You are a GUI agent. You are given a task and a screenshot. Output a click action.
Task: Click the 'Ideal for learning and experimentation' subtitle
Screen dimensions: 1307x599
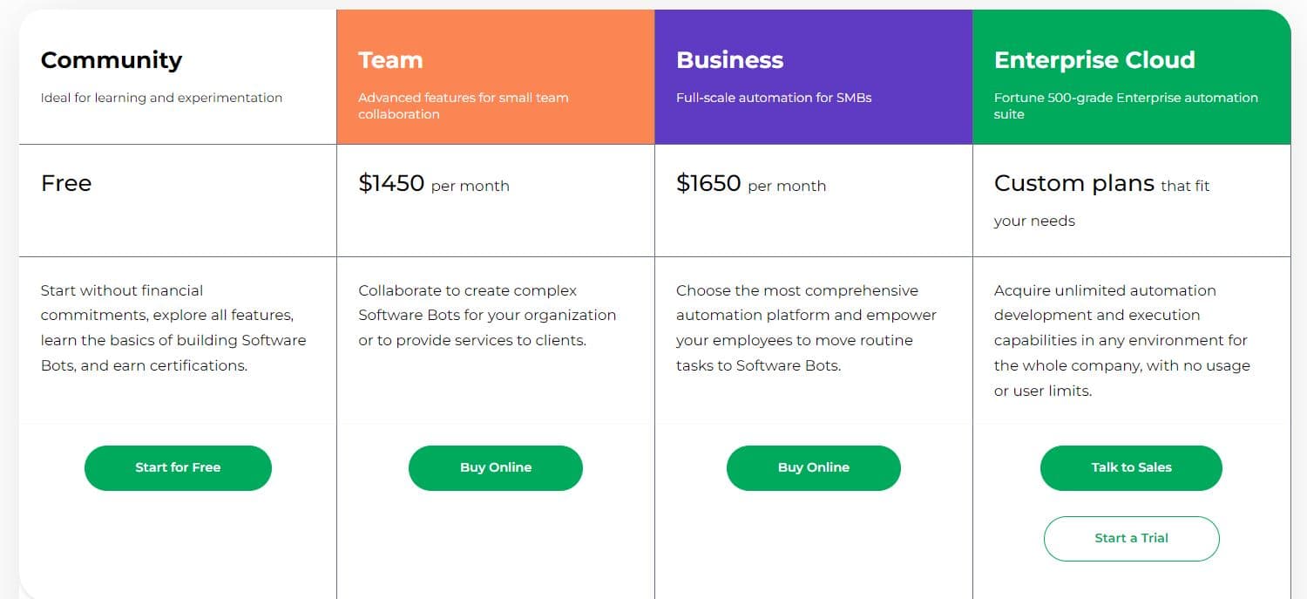point(161,98)
